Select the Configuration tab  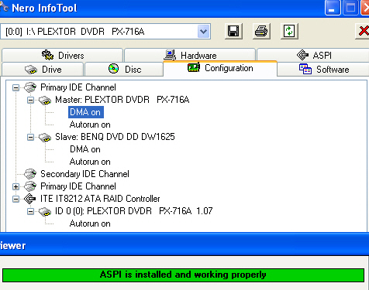pyautogui.click(x=220, y=68)
